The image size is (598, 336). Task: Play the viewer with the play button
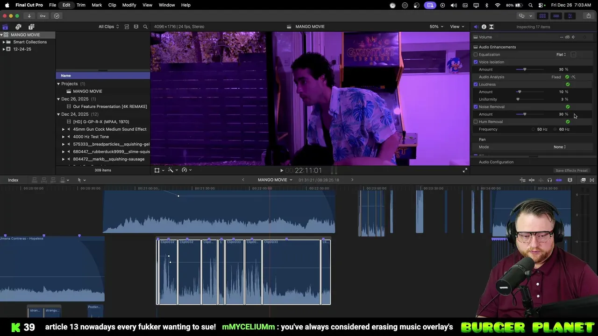[281, 171]
